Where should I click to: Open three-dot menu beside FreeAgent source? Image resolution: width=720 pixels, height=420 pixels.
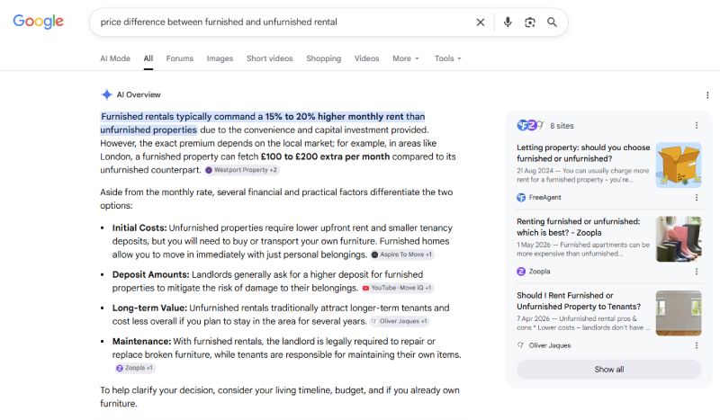tap(696, 197)
